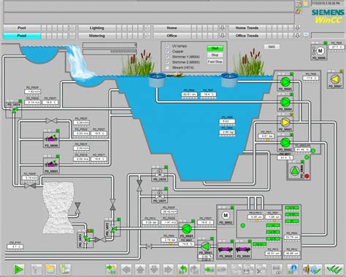Click the PD_V671 valve symbol
The image size is (346, 277).
160,195
